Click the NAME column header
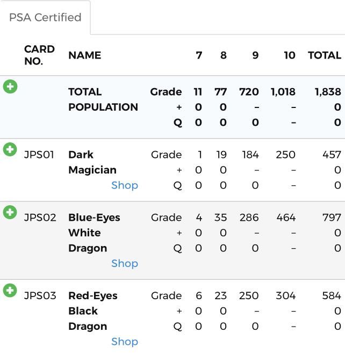 coord(84,55)
